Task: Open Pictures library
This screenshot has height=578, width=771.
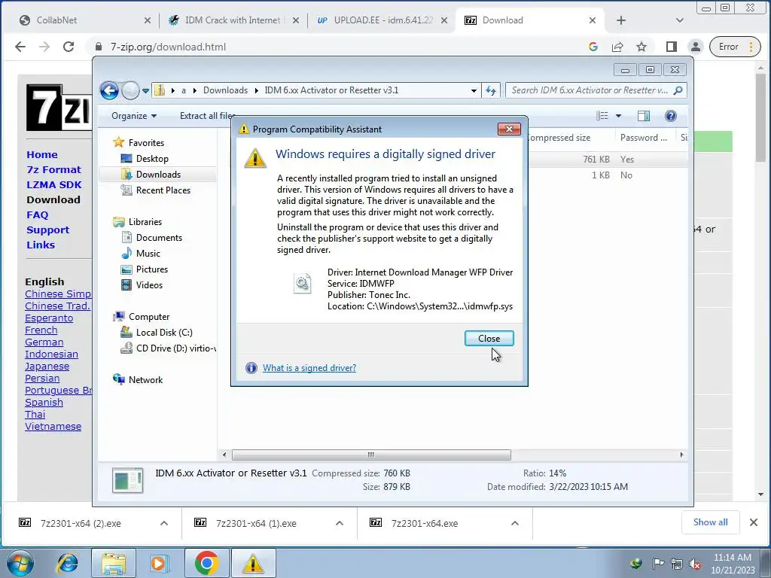Action: pyautogui.click(x=152, y=269)
